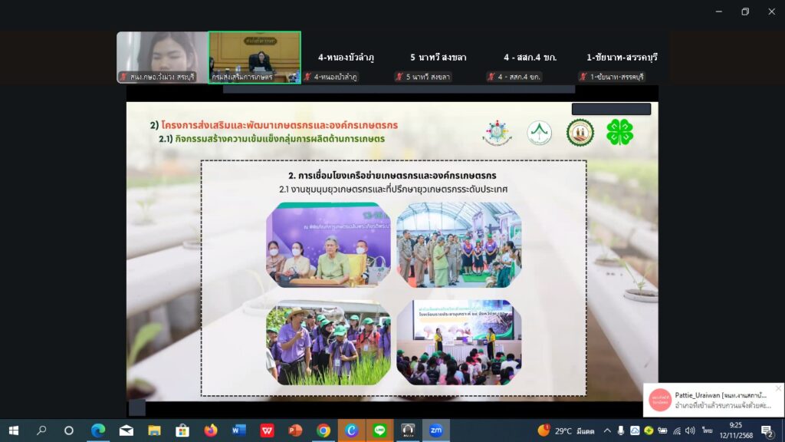This screenshot has height=442, width=785.
Task: Open WPS Office from taskbar
Action: point(267,430)
